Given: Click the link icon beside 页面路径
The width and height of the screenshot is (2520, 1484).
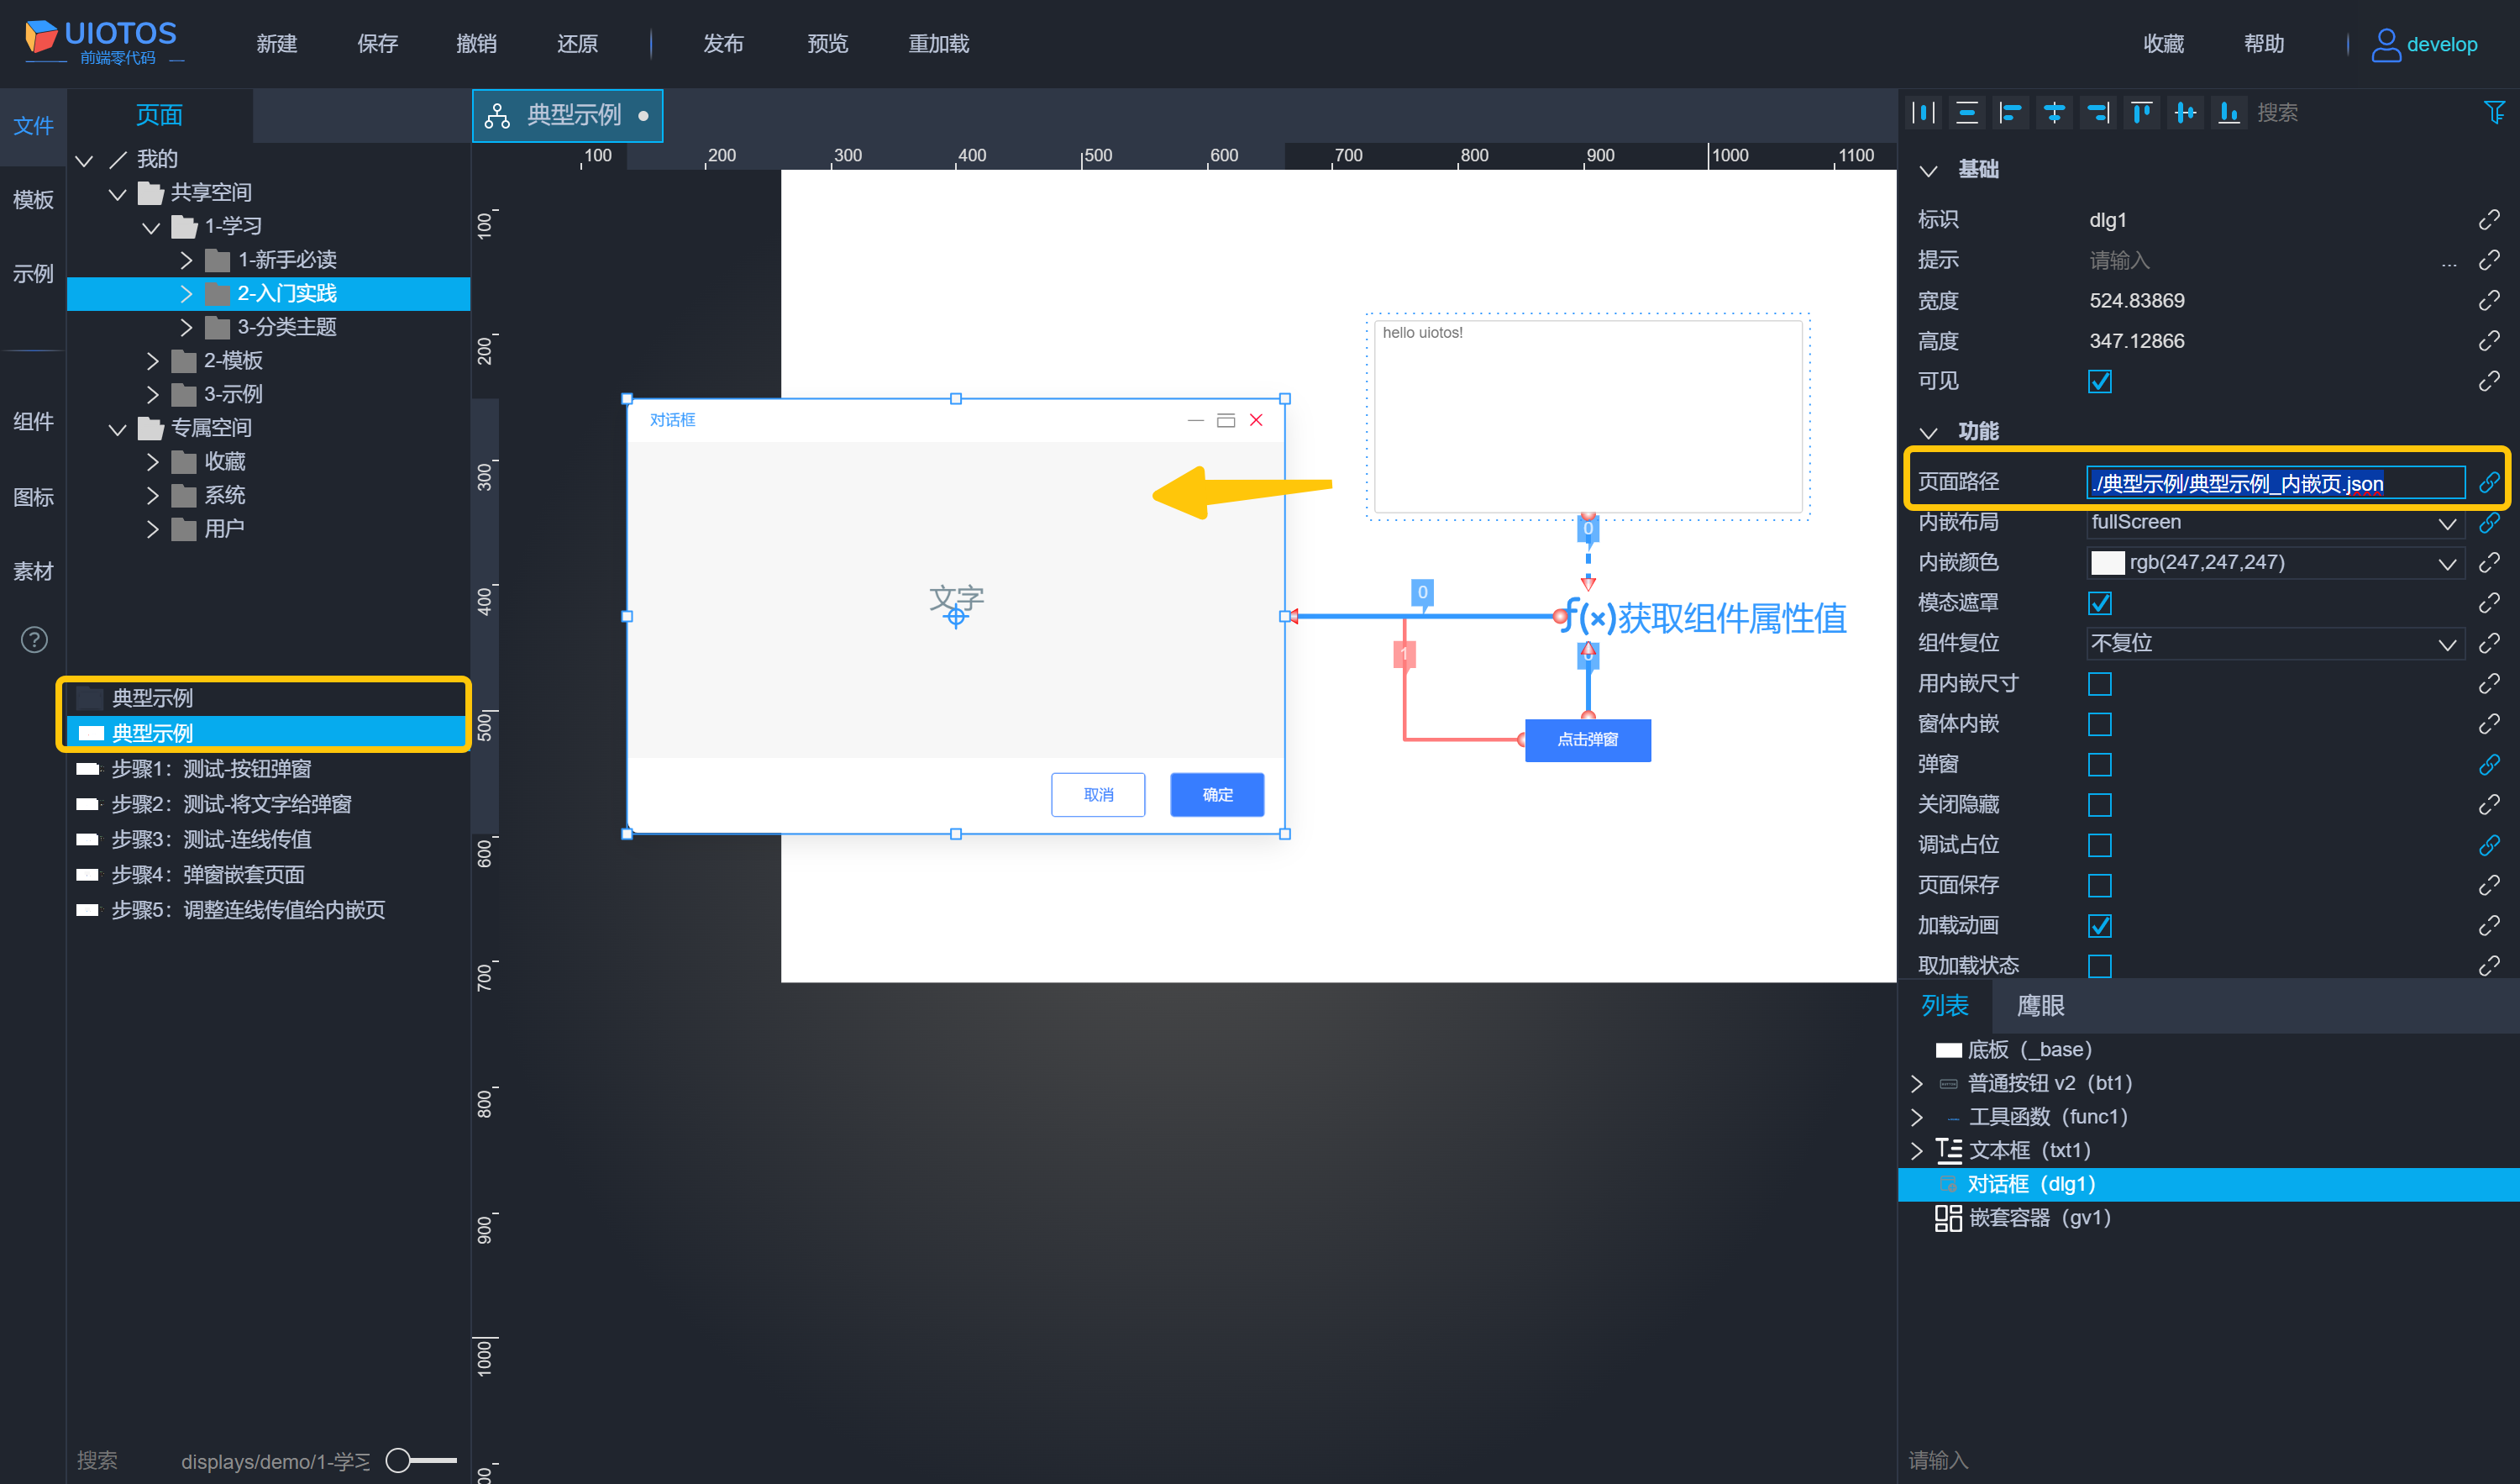Looking at the screenshot, I should (2489, 483).
